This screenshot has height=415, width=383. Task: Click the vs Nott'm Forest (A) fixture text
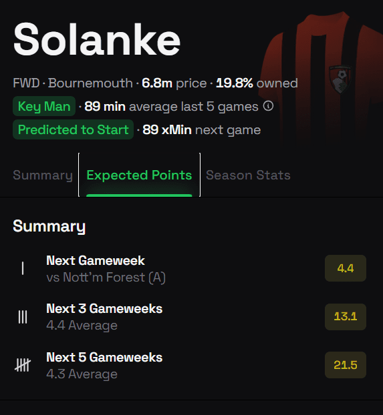pos(106,278)
